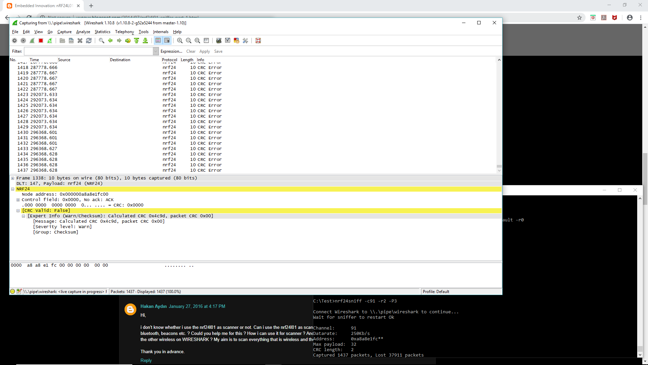The image size is (648, 365).
Task: Open filter history dropdown arrow
Action: click(x=156, y=51)
